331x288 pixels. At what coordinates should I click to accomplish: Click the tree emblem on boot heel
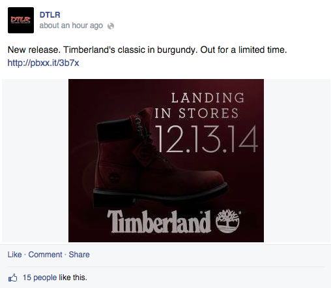point(114,178)
